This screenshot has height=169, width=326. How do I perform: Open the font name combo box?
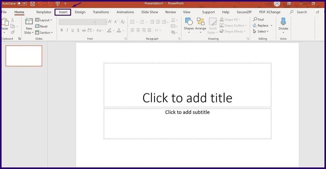(77, 22)
